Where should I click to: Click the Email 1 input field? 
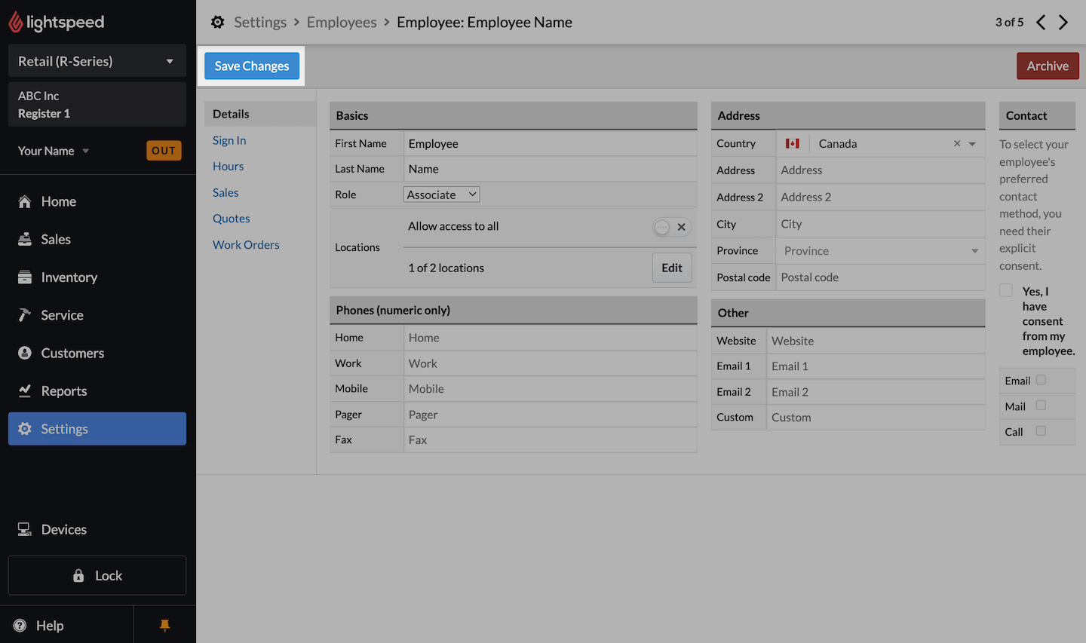(x=875, y=366)
